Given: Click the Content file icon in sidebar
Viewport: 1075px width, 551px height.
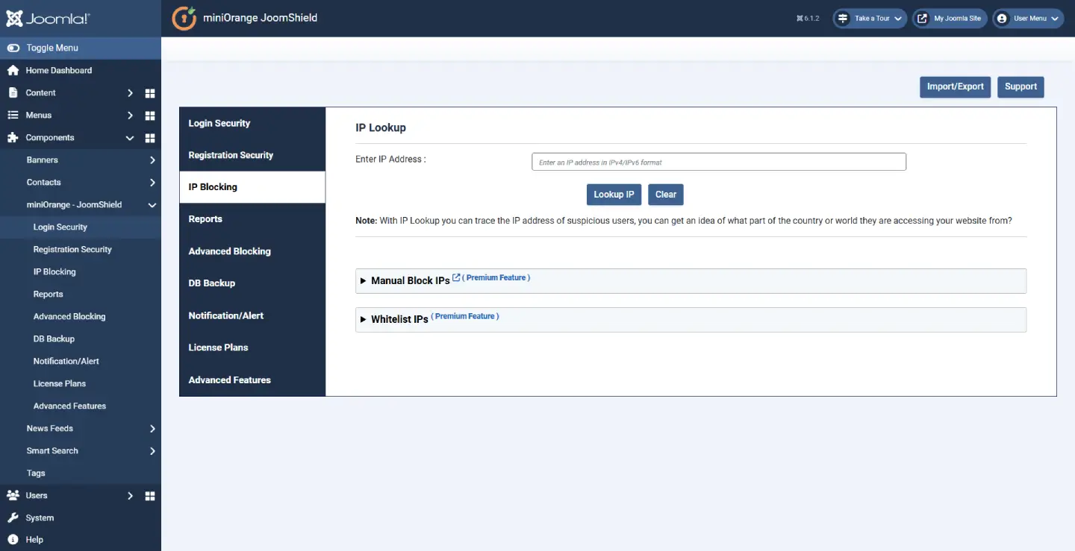Looking at the screenshot, I should [x=13, y=92].
